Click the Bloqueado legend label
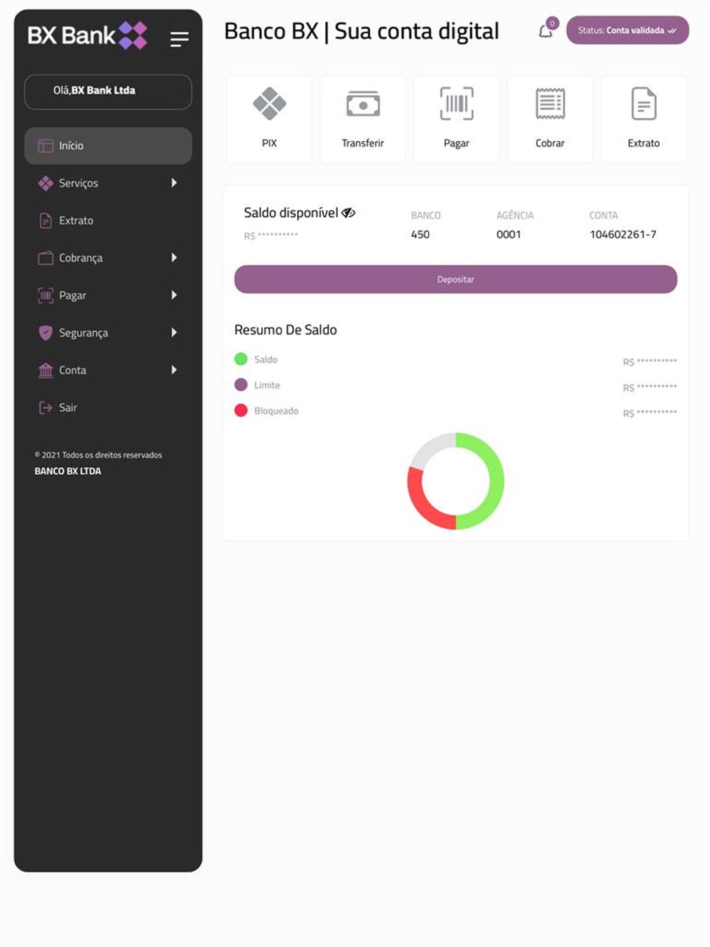 [x=276, y=411]
